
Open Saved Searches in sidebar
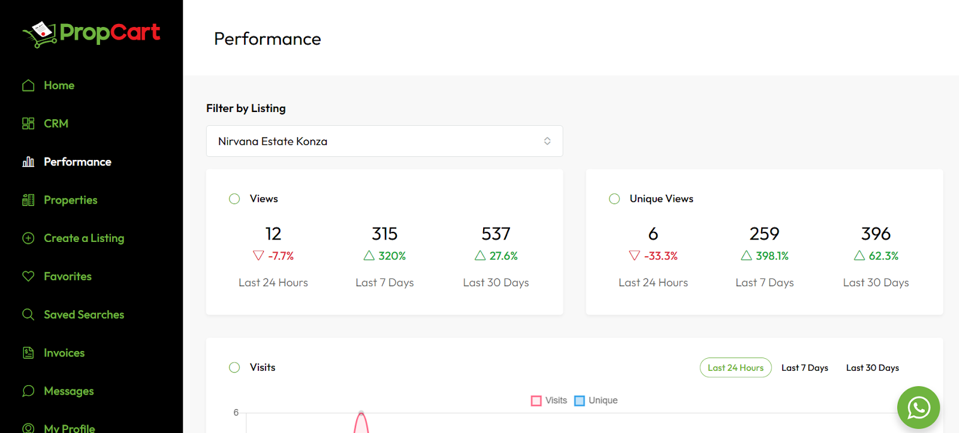coord(84,314)
